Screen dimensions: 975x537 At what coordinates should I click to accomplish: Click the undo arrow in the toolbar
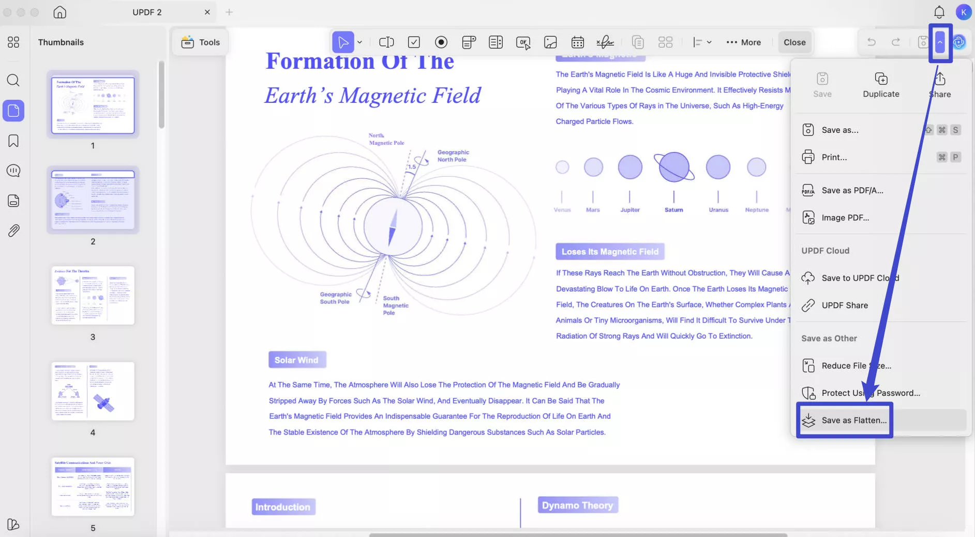coord(872,42)
